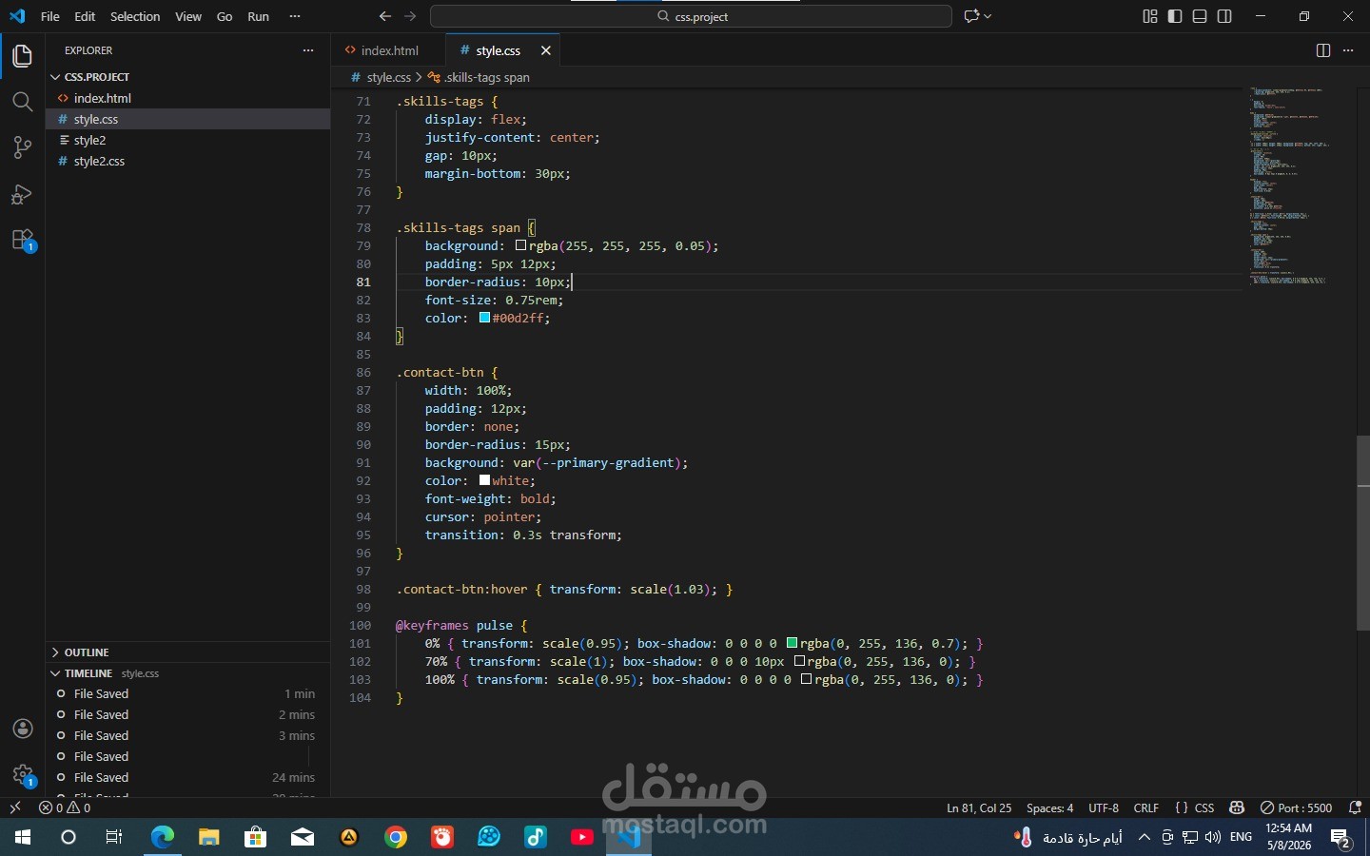Open the Source Control view

[x=22, y=147]
